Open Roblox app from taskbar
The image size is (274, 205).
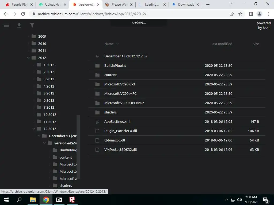[x=72, y=200]
